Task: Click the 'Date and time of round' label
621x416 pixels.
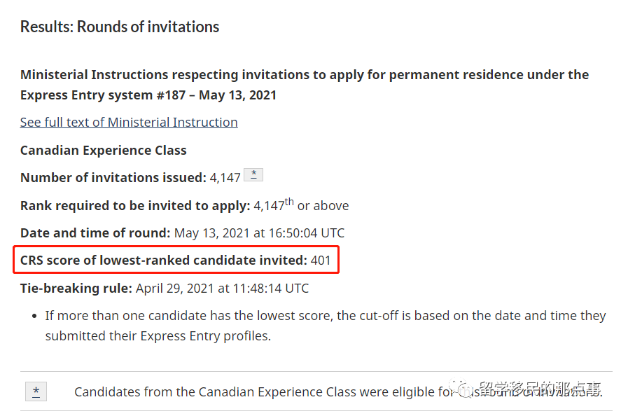Action: pyautogui.click(x=95, y=233)
